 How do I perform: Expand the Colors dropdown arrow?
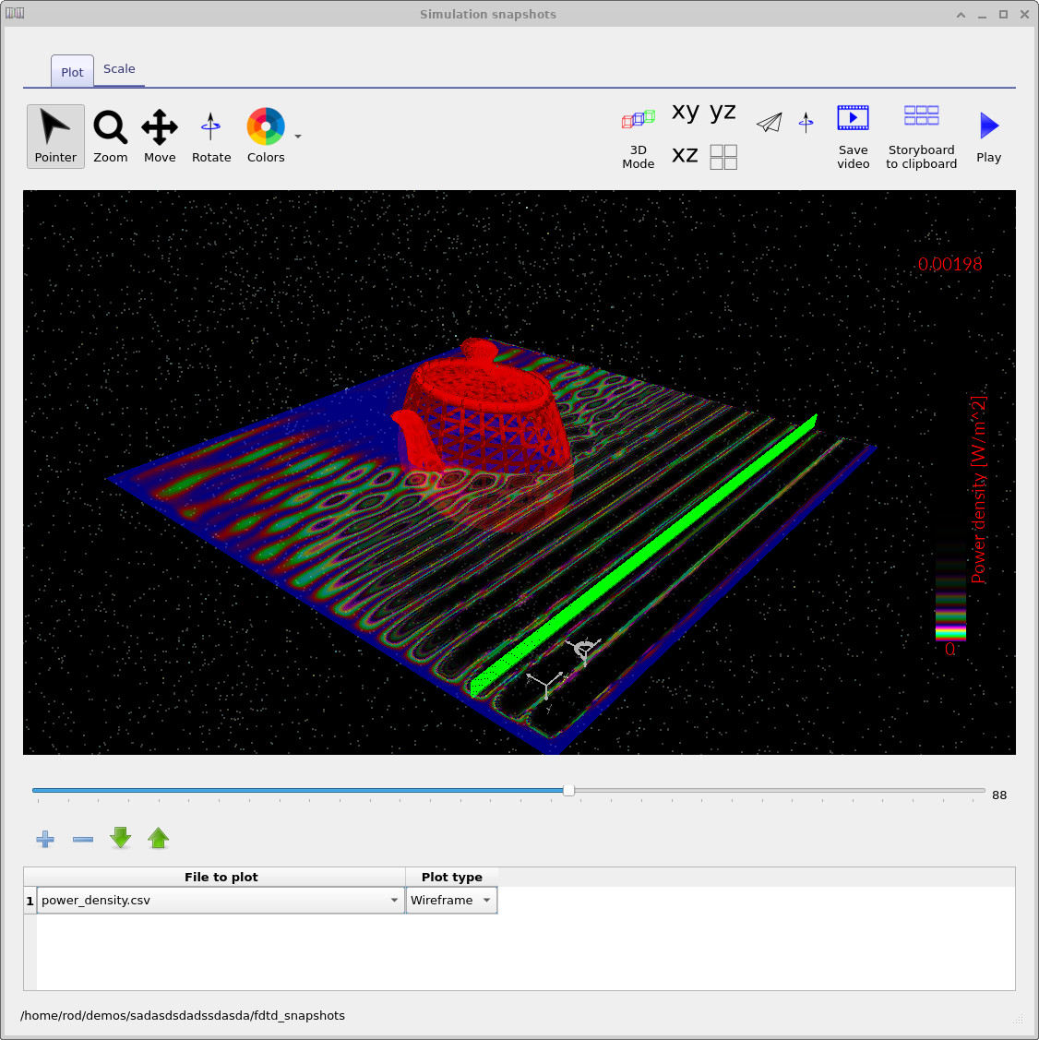(x=298, y=137)
